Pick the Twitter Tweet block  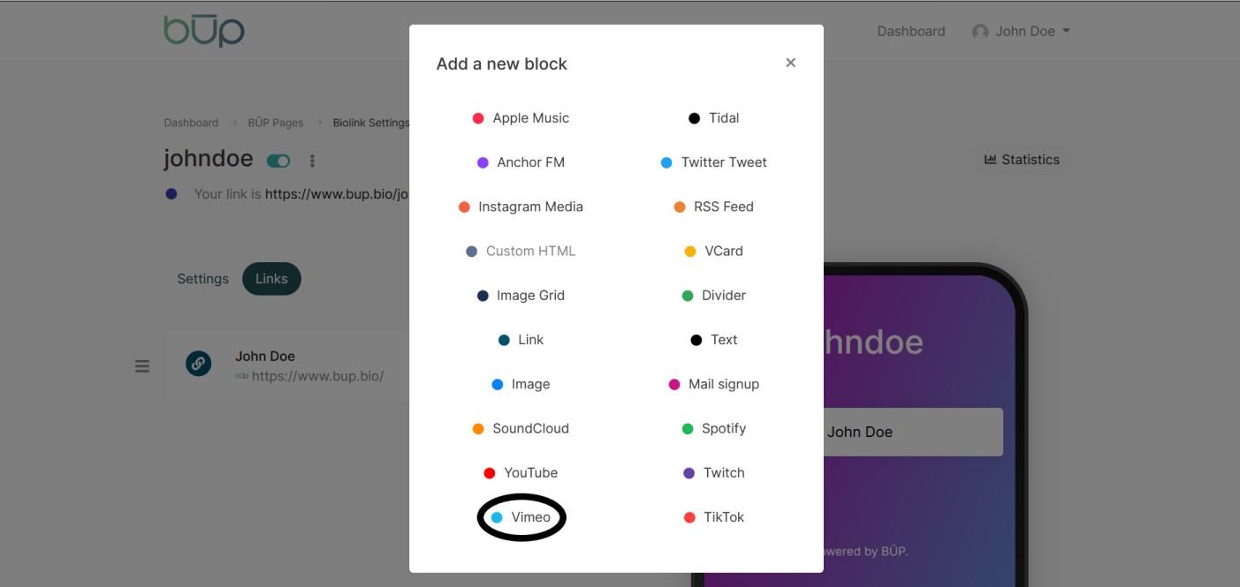[x=713, y=162]
